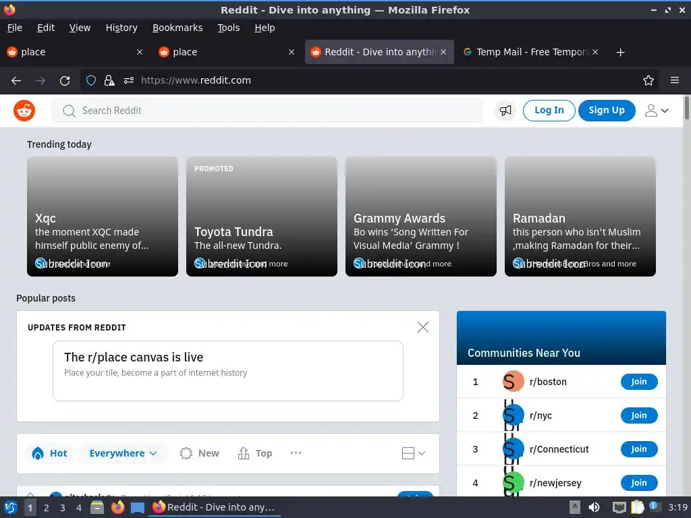Screen dimensions: 691x518
Task: Launch Firefox from taskbar launcher
Action: pos(117,507)
